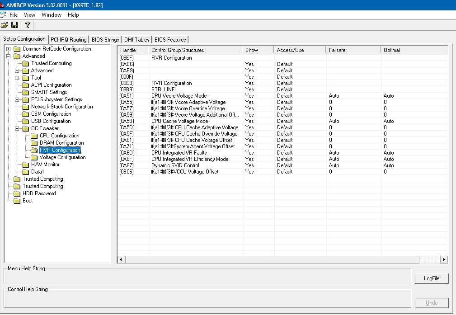Click the LogFile button

tap(432, 278)
